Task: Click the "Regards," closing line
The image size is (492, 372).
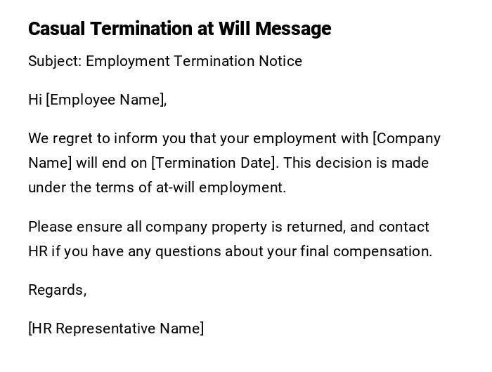Action: click(x=57, y=290)
